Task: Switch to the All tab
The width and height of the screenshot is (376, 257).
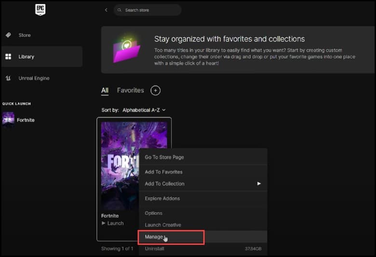Action: [x=105, y=91]
